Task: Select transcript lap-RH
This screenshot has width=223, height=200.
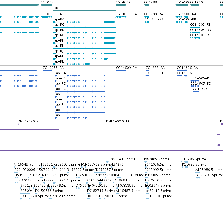Action: tap(59, 40)
